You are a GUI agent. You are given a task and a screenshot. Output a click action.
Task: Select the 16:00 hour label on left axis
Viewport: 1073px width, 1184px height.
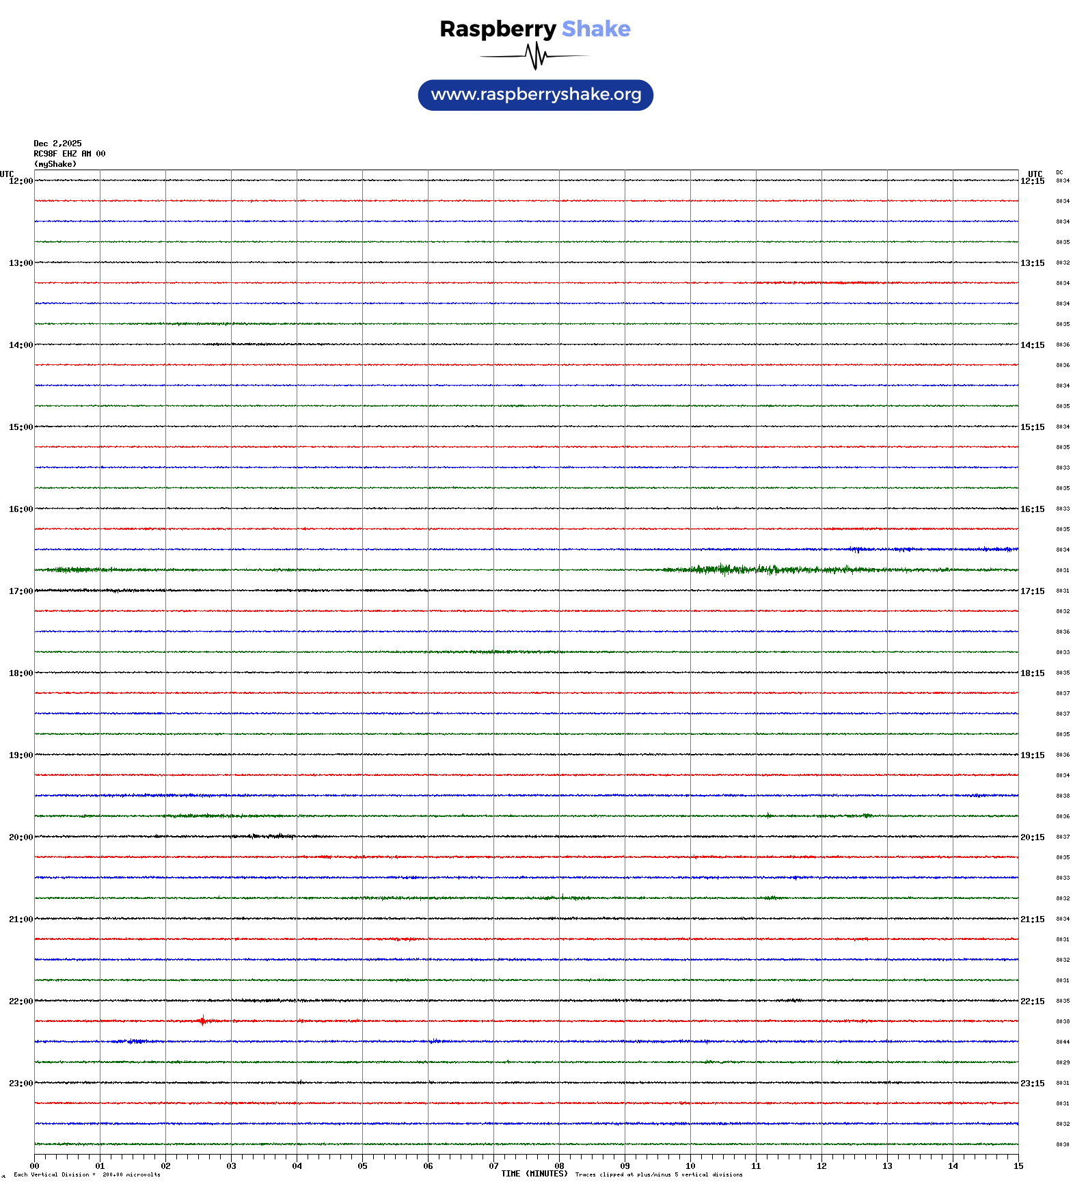click(x=21, y=509)
